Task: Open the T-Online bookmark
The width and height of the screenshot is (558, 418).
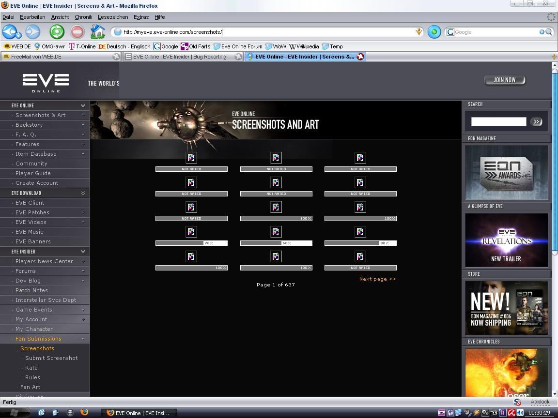Action: (x=82, y=46)
